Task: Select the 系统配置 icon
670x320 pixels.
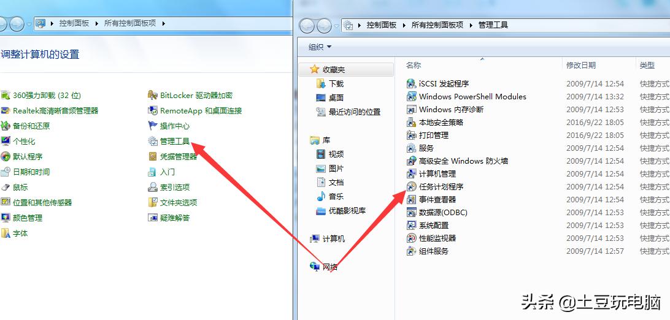Action: (411, 225)
